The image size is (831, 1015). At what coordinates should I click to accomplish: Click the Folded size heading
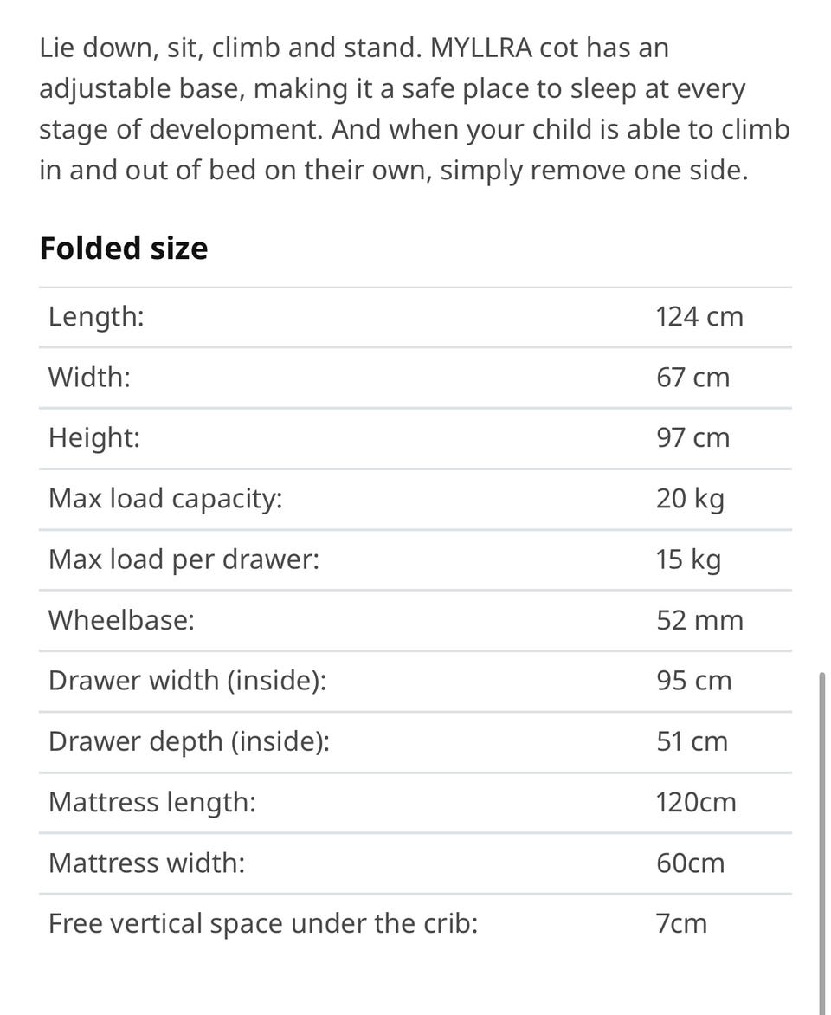[x=124, y=249]
